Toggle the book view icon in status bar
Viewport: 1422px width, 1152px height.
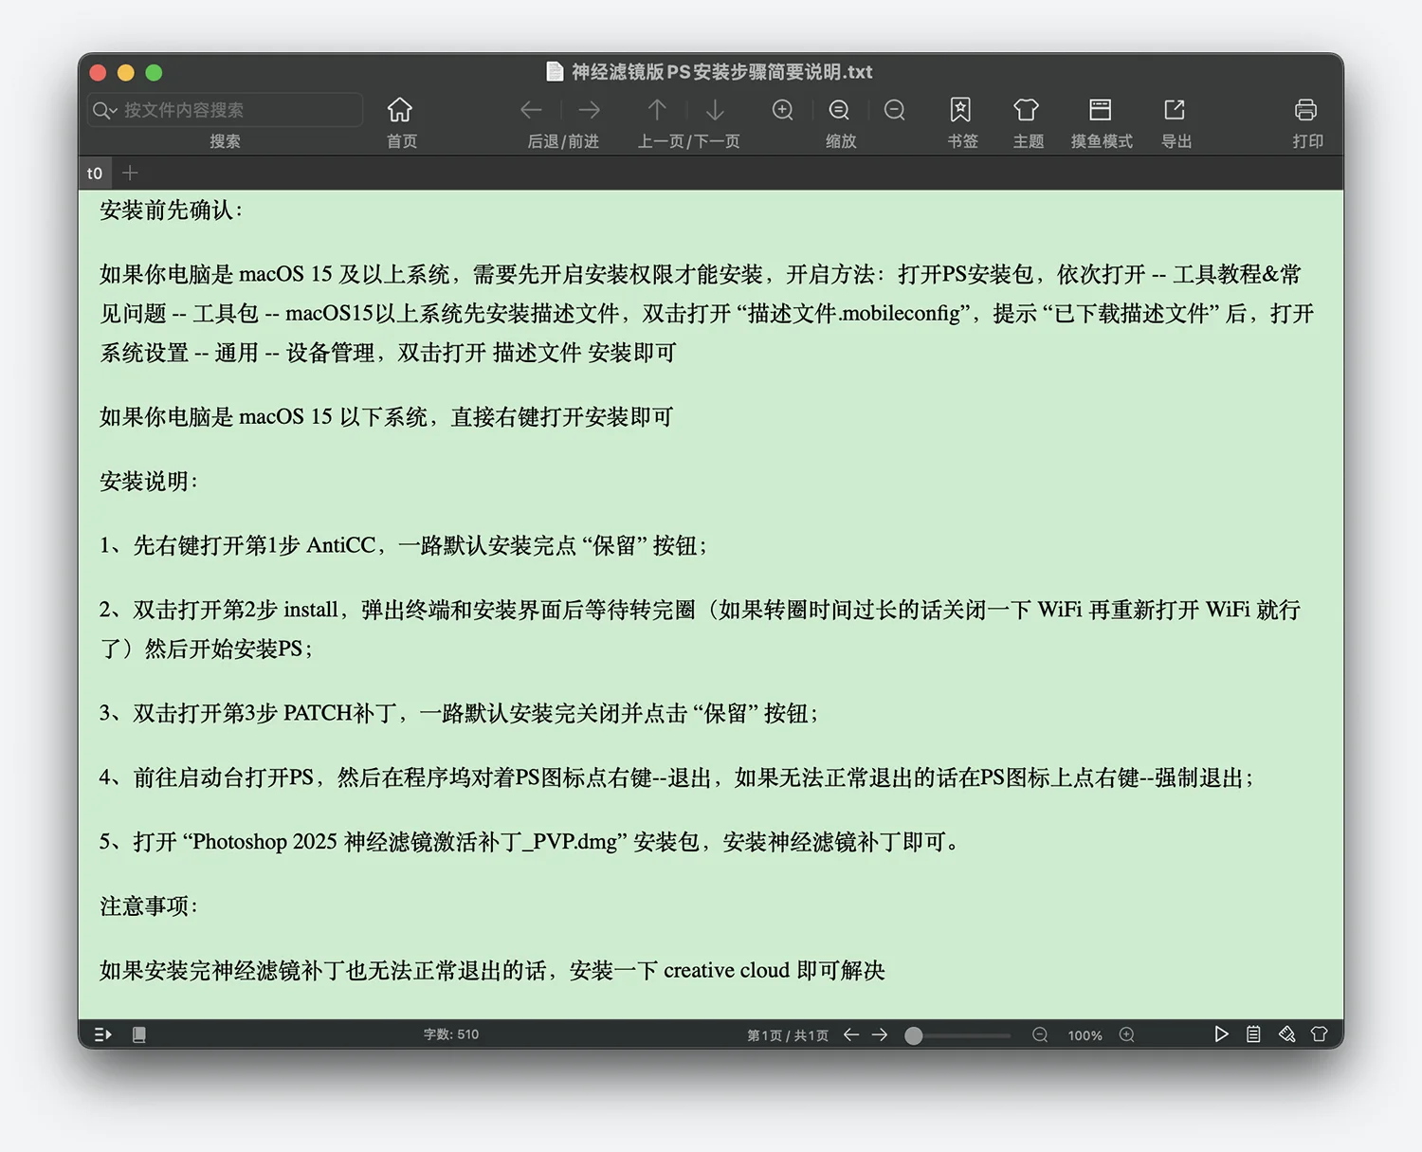click(139, 1034)
